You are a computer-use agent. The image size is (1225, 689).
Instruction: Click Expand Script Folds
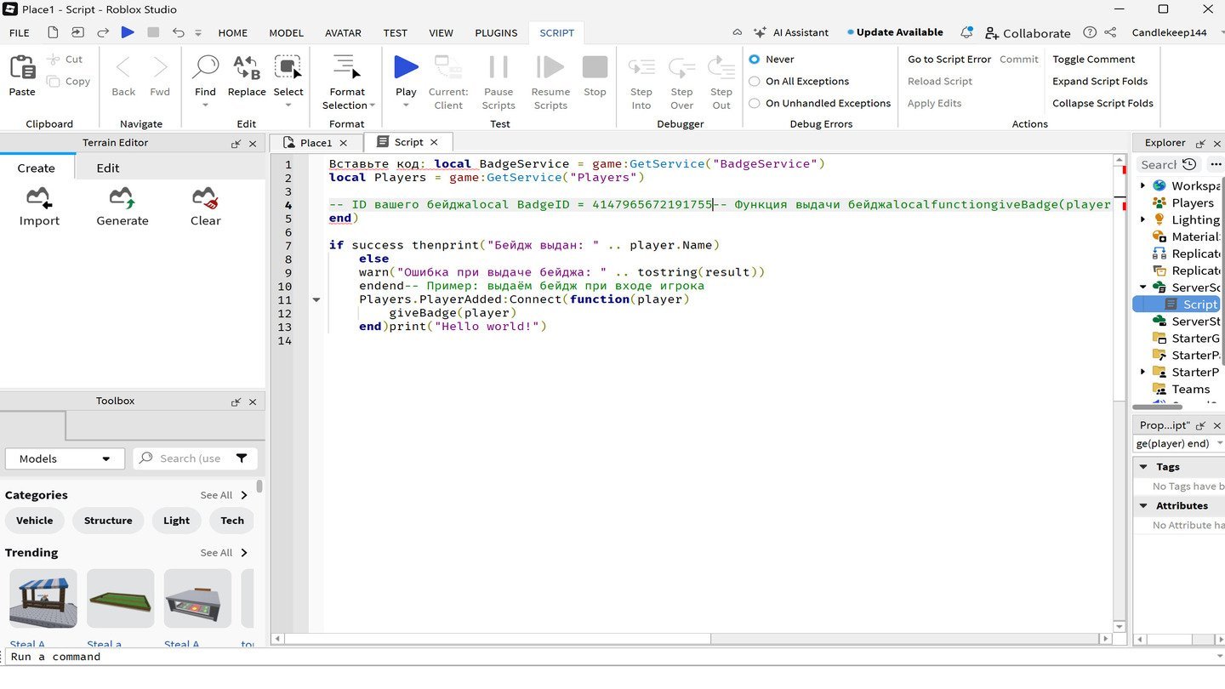click(x=1100, y=82)
